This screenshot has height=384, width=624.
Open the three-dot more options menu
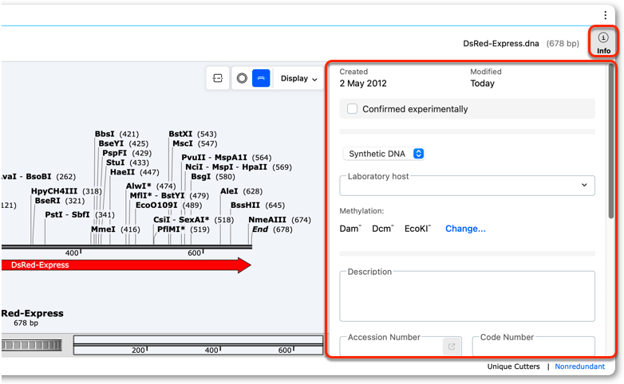coord(606,15)
